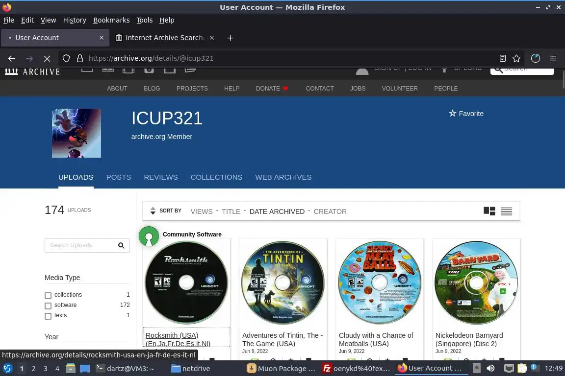Open a new tab with the plus button
The width and height of the screenshot is (565, 376).
point(230,38)
